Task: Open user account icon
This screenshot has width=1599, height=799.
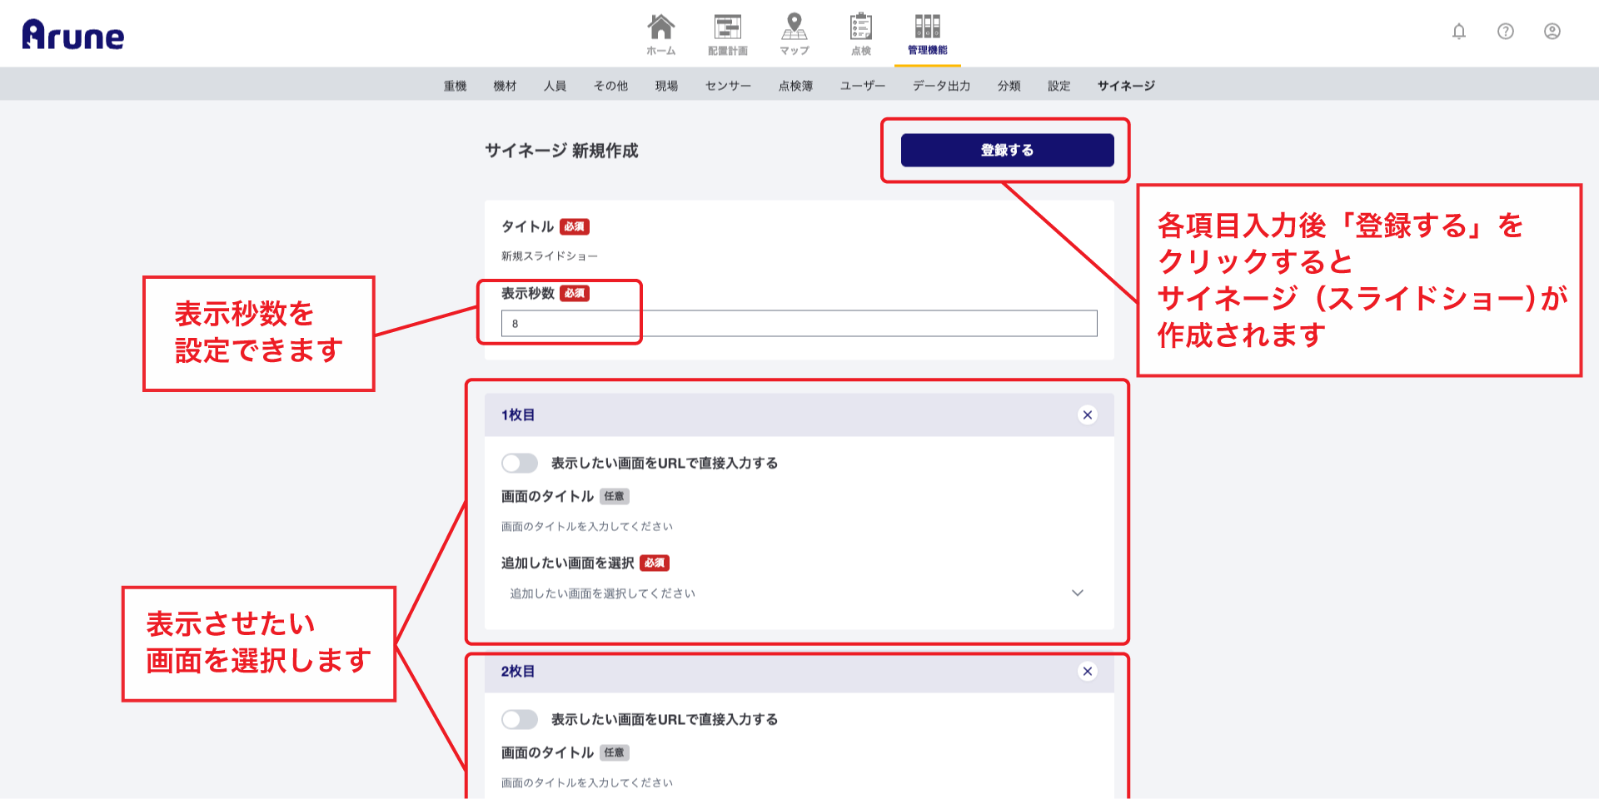Action: [x=1552, y=32]
